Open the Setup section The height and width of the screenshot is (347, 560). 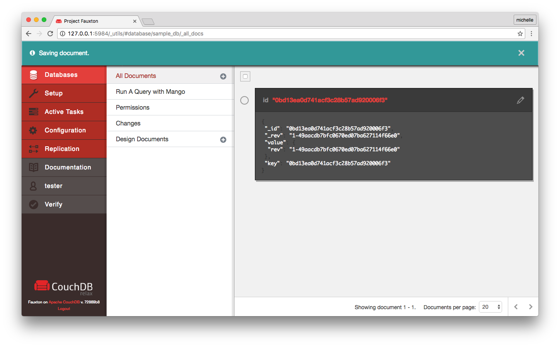tap(64, 93)
